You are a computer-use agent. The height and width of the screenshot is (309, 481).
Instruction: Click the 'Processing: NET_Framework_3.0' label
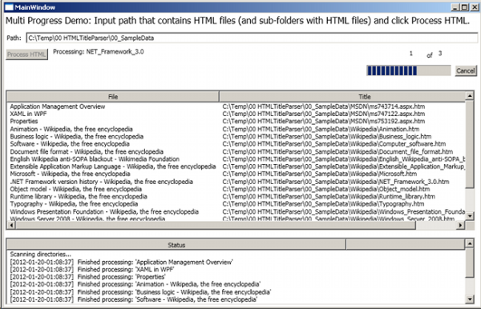click(x=98, y=51)
